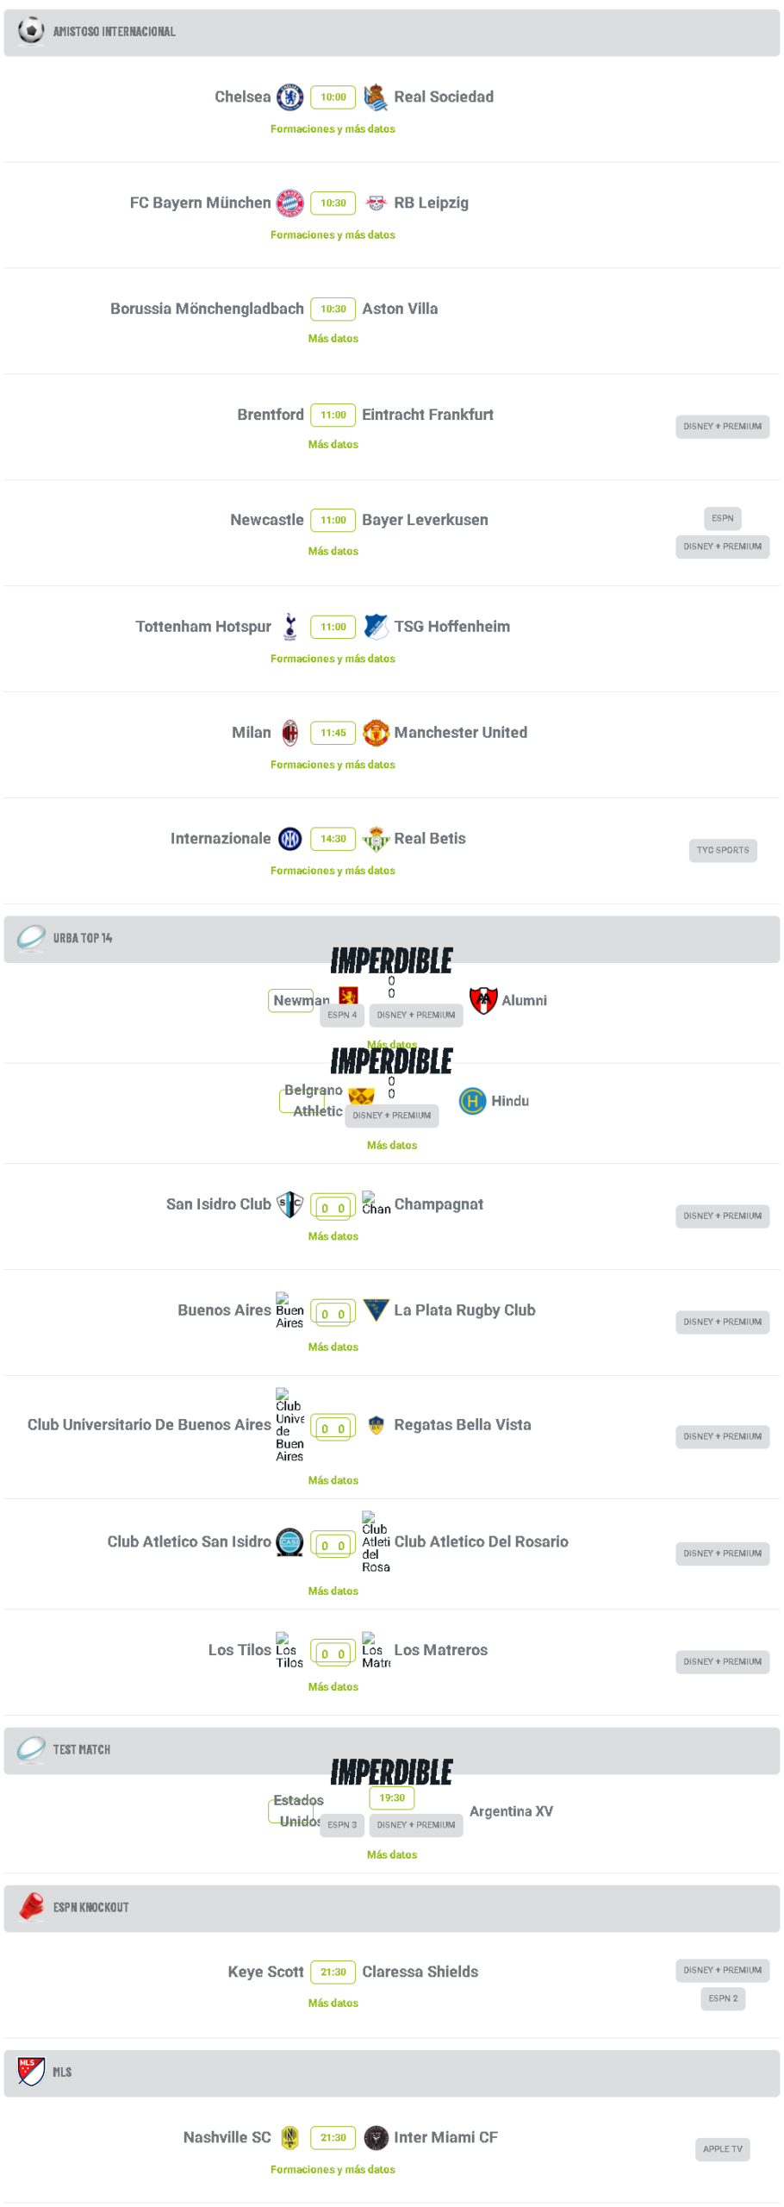This screenshot has width=784, height=2207.
Task: Click the Manchester United crest icon
Action: click(x=376, y=733)
